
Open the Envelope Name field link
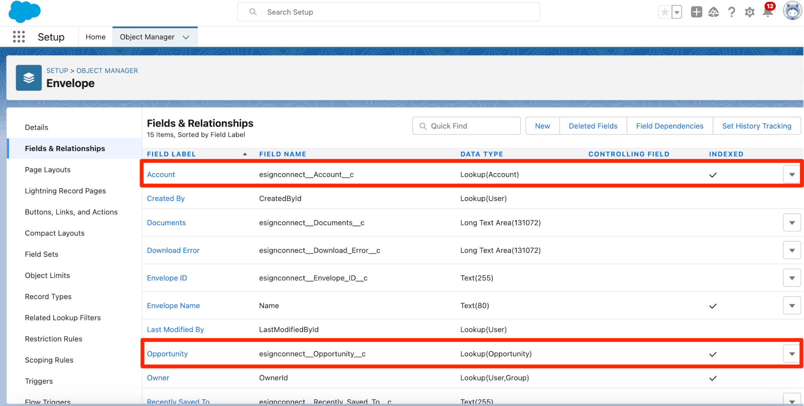[x=173, y=306]
